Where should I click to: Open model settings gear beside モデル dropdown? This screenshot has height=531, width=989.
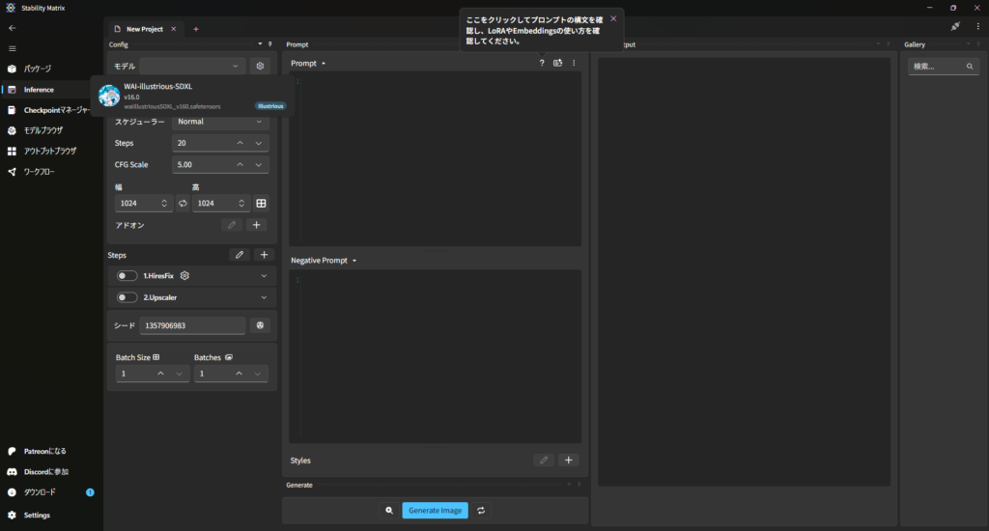tap(259, 66)
